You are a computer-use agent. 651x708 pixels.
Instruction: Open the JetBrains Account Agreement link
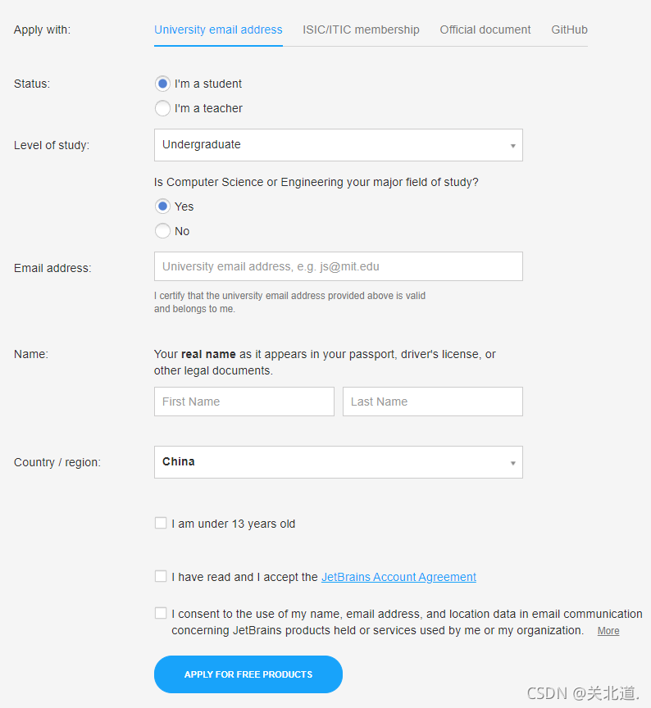(398, 577)
